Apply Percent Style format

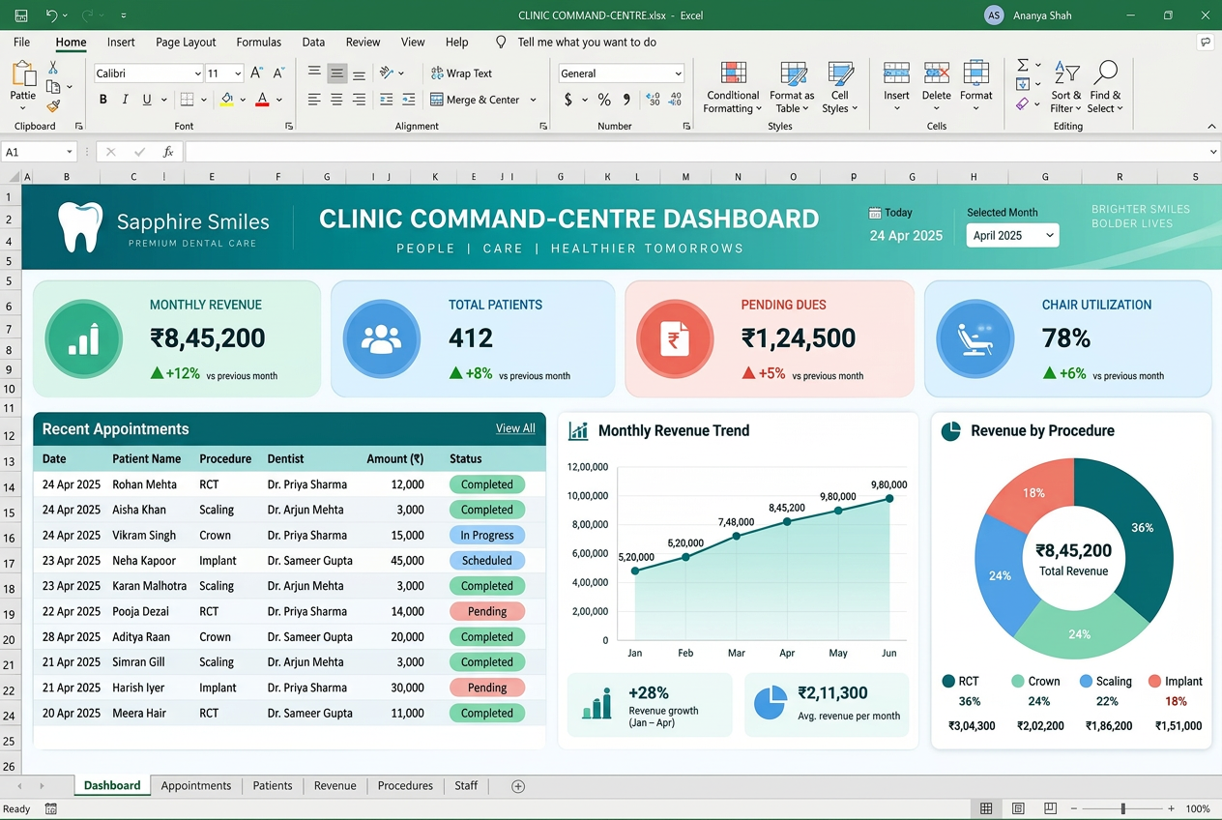coord(604,100)
